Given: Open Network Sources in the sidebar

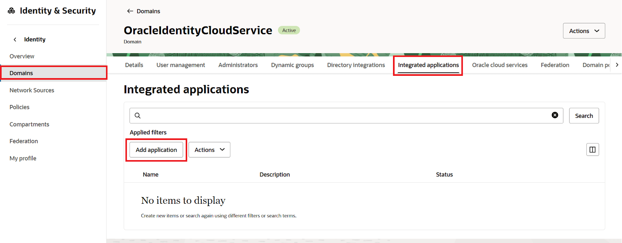Looking at the screenshot, I should coord(32,90).
